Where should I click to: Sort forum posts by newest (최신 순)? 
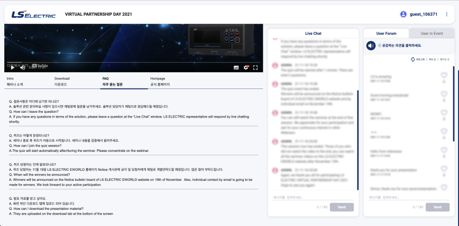(432, 59)
